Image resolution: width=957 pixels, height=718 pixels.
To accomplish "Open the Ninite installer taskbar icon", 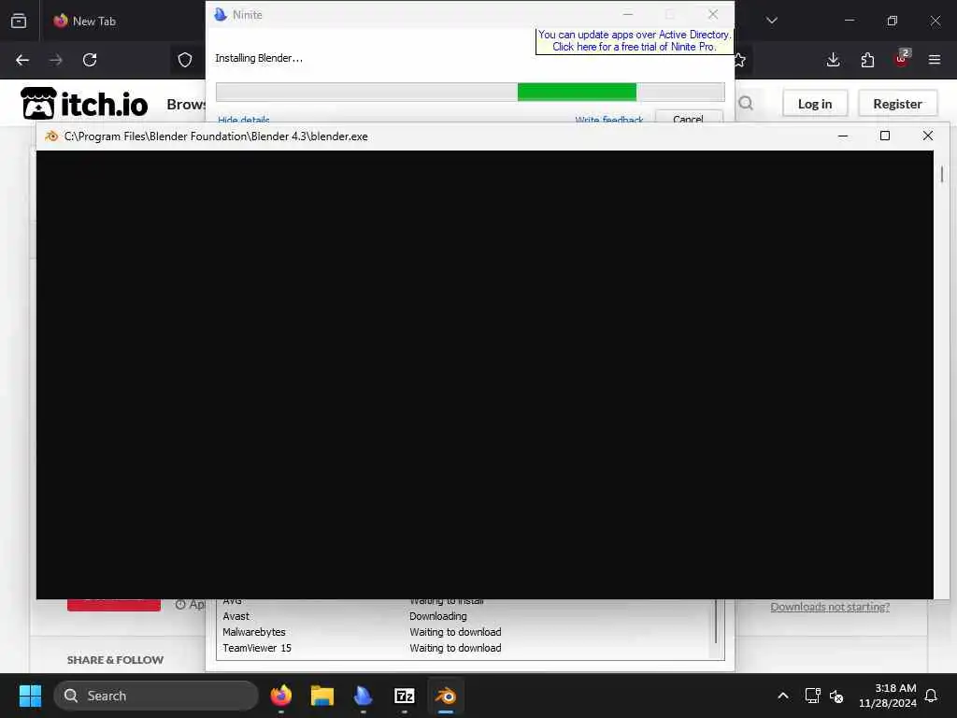I will pyautogui.click(x=364, y=696).
